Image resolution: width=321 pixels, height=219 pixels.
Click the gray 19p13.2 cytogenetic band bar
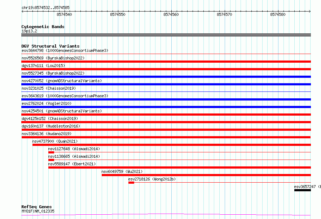(166, 35)
